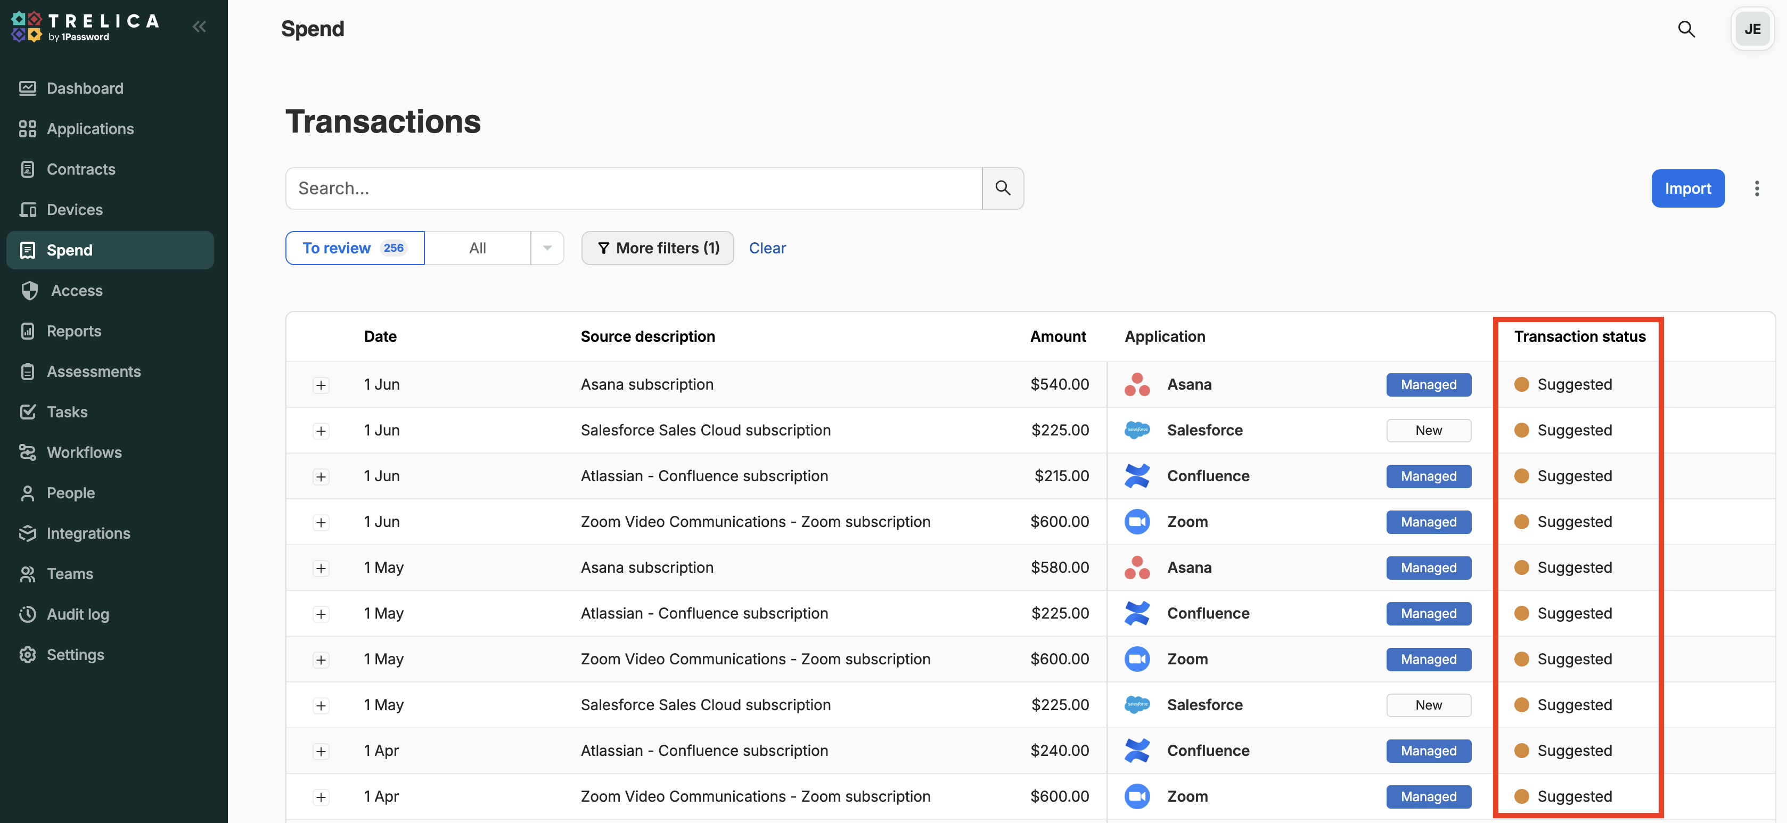Expand the 1 May Zoom subscription row
Viewport: 1787px width, 823px height.
click(x=321, y=660)
